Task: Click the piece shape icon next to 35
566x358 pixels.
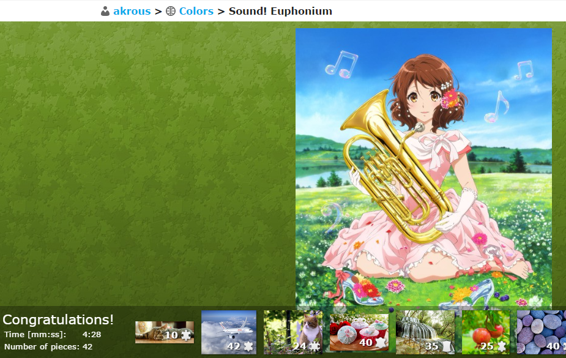Action: (447, 346)
